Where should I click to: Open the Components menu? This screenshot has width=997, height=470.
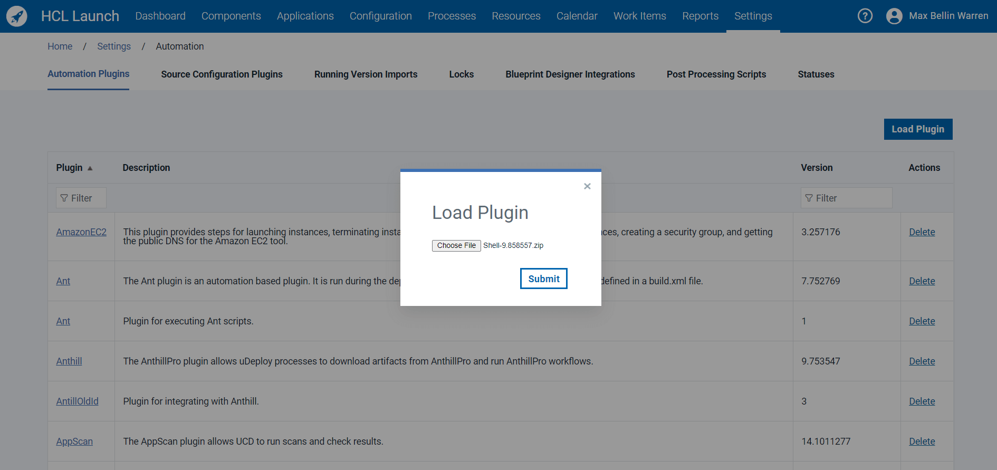pyautogui.click(x=231, y=16)
